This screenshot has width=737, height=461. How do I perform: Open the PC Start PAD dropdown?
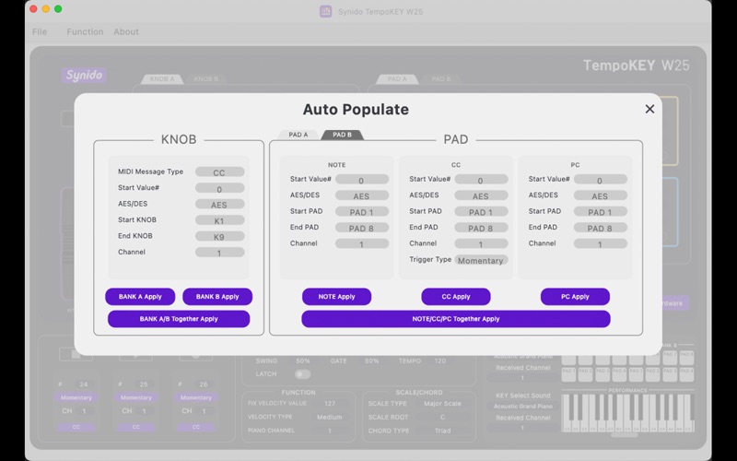tap(601, 212)
